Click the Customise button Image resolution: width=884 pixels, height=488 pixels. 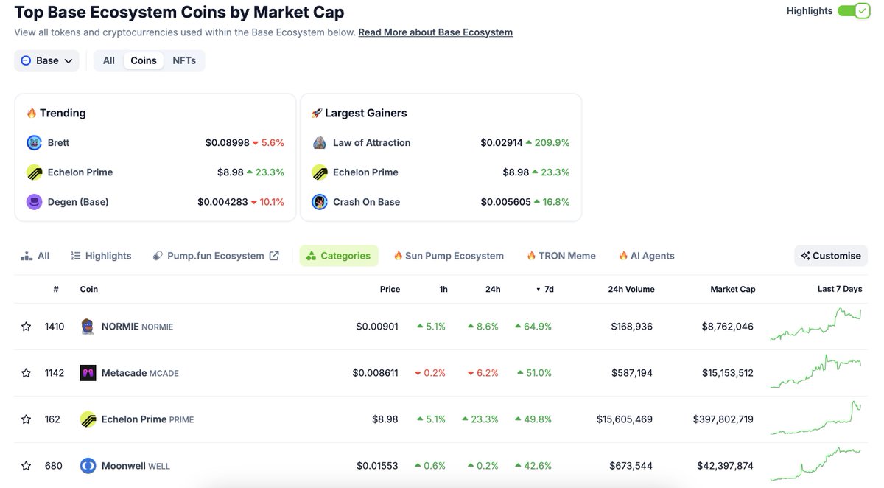tap(831, 256)
